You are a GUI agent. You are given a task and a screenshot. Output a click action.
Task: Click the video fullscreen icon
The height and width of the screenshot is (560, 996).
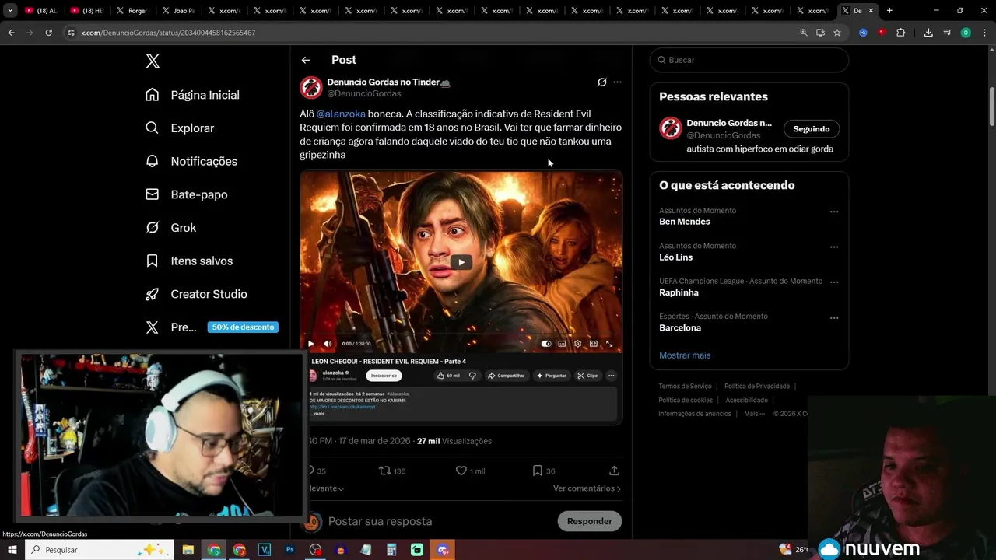(x=609, y=344)
